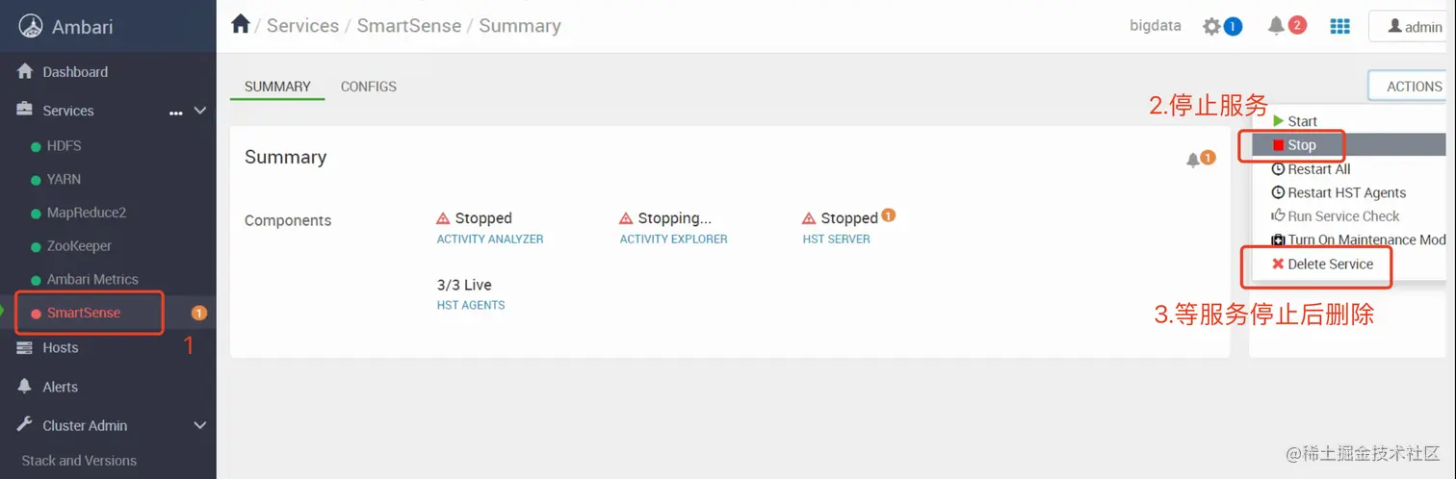Open the HST AGENTS link

(x=471, y=305)
